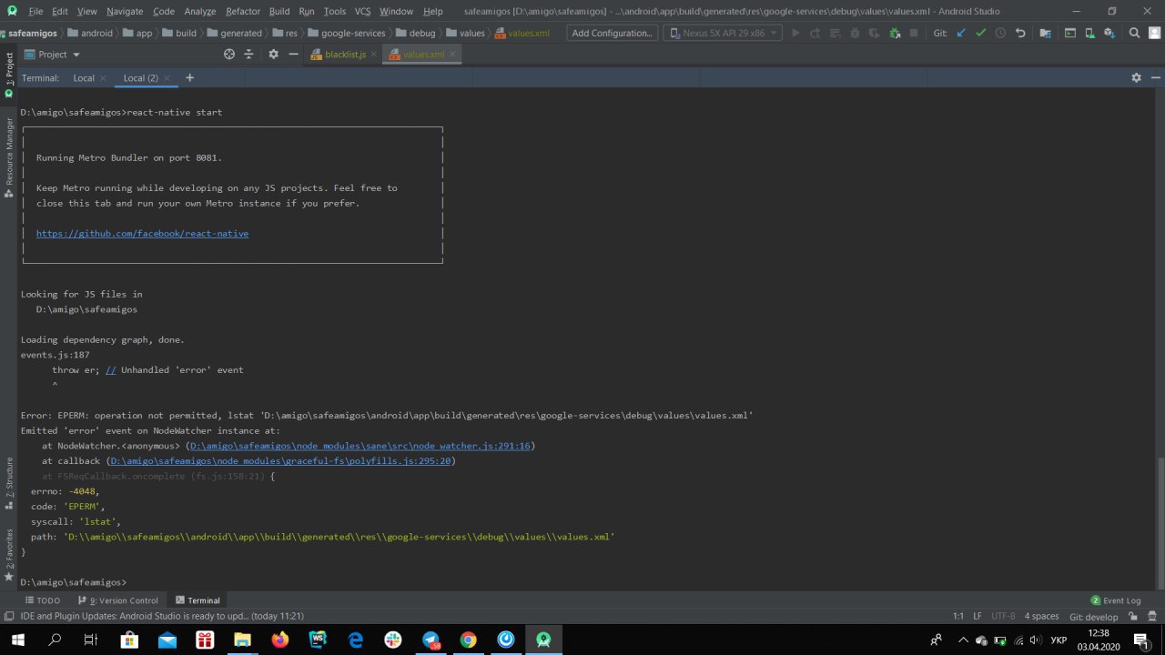1165x655 pixels.
Task: Close the values.xml editor tab
Action: coord(452,55)
